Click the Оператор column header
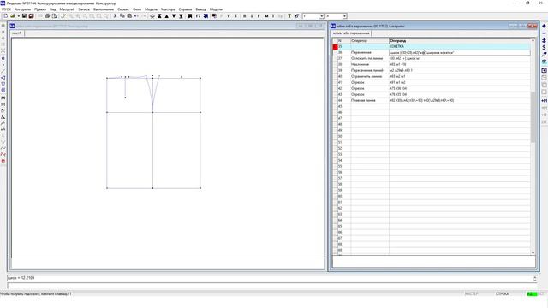Viewport: 548px width, 308px height. [x=370, y=41]
